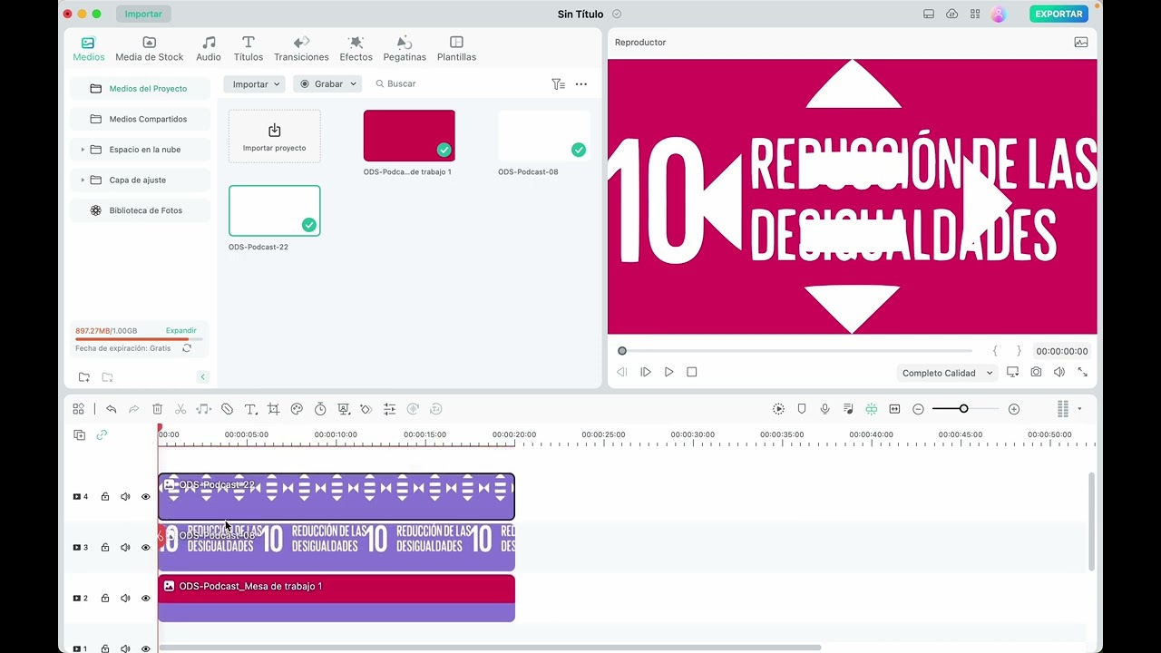
Task: Click the fit timeline to window icon
Action: [x=894, y=409]
